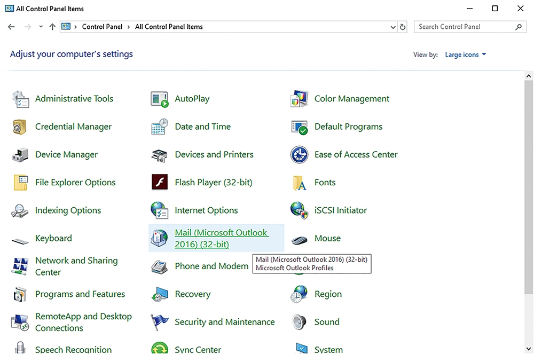This screenshot has height=354, width=534.
Task: Click the Credential Manager safe icon
Action: tap(20, 127)
